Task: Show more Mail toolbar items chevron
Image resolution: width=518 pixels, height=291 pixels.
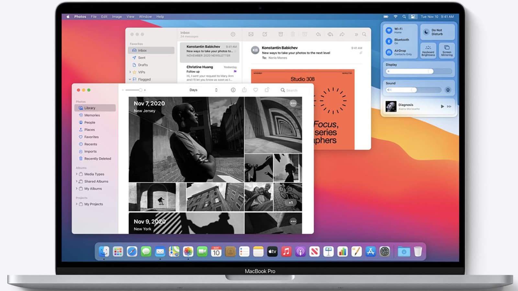Action: click(356, 34)
